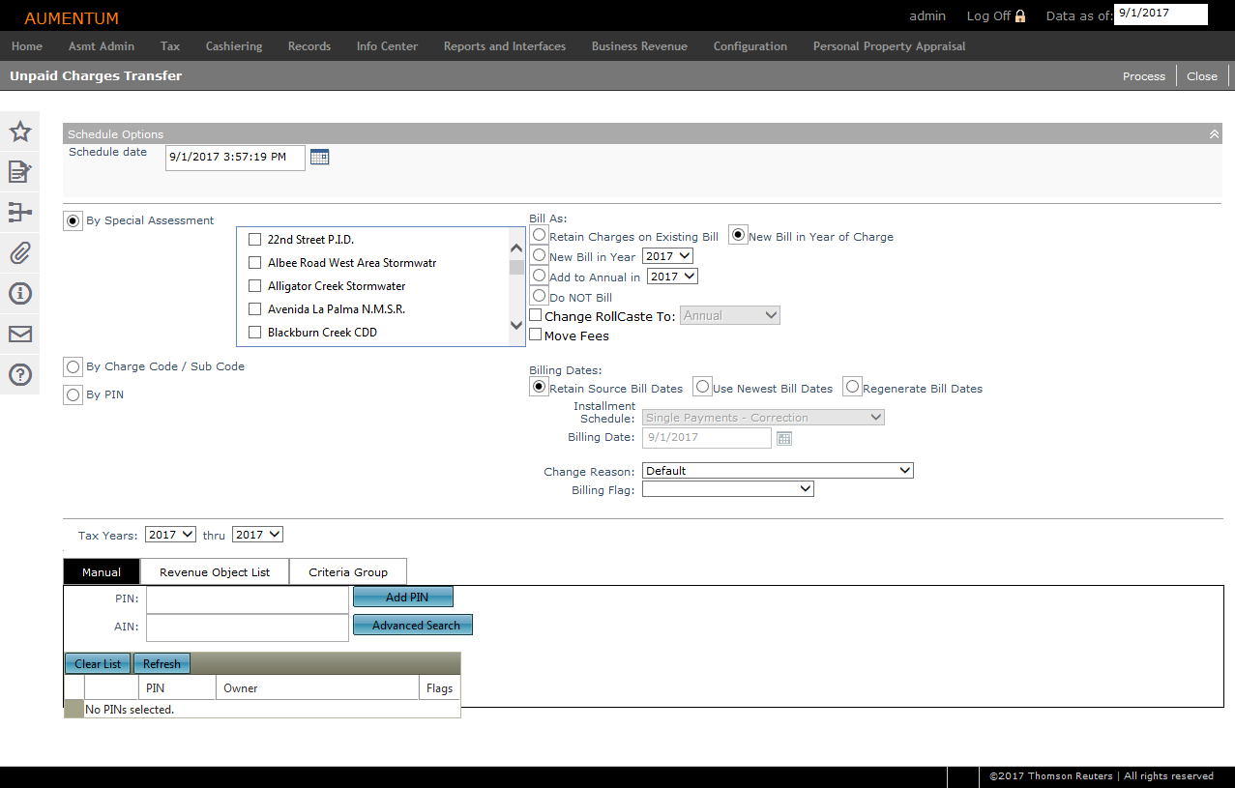The width and height of the screenshot is (1235, 788).
Task: Select the Manual tab
Action: click(102, 572)
